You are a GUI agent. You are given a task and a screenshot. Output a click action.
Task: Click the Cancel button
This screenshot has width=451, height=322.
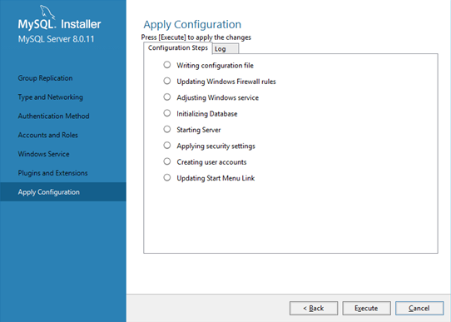(x=419, y=308)
